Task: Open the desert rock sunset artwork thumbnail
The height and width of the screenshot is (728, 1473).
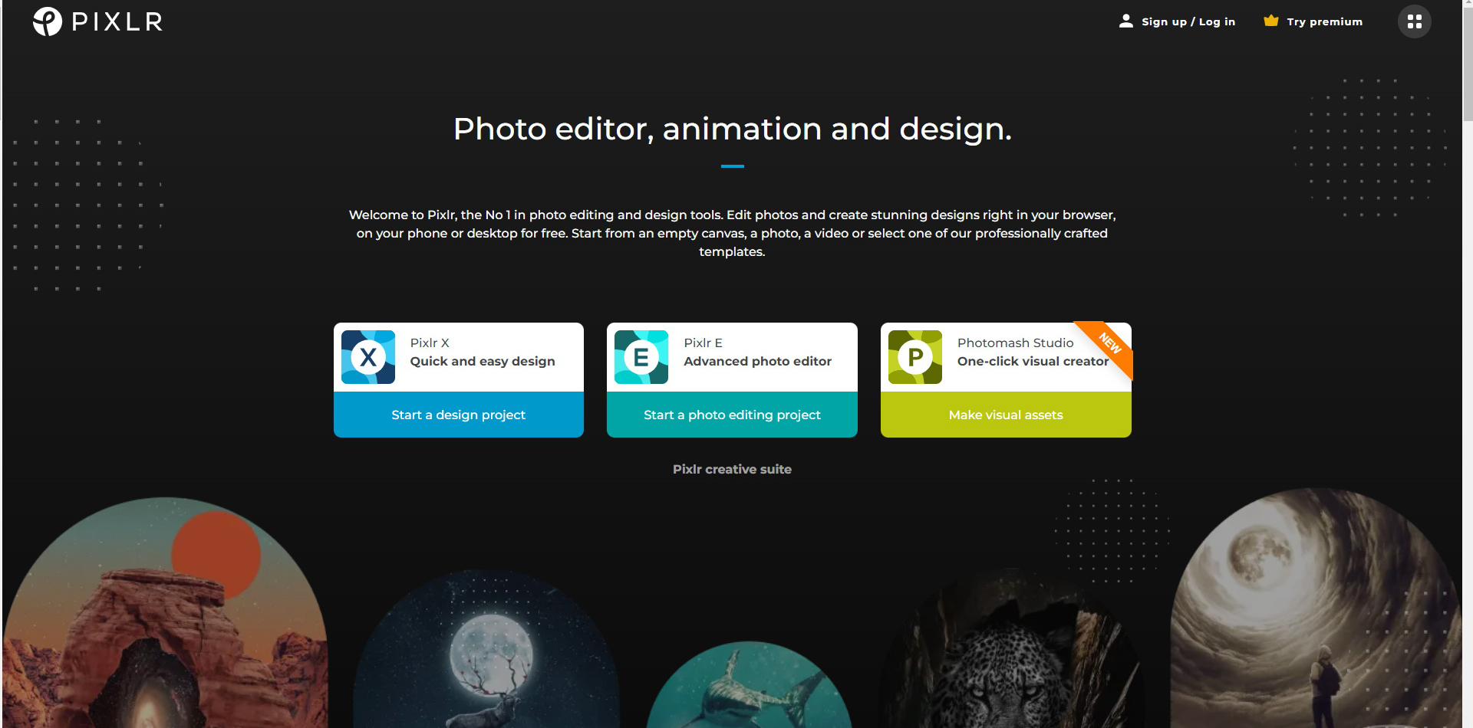Action: click(166, 613)
